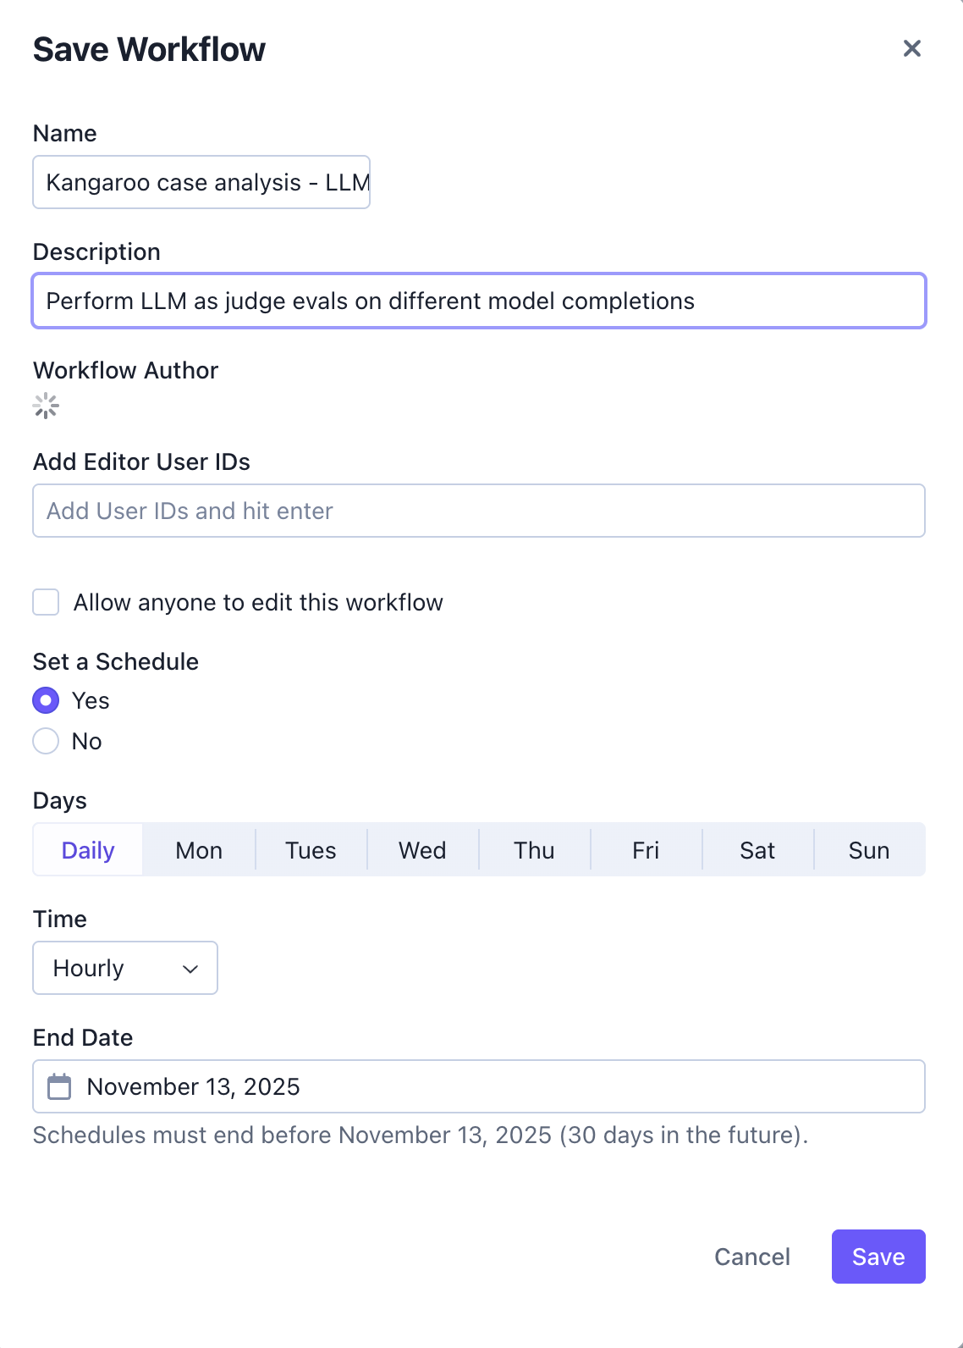This screenshot has width=963, height=1348.
Task: Click the calendar icon in End Date field
Action: [x=59, y=1086]
